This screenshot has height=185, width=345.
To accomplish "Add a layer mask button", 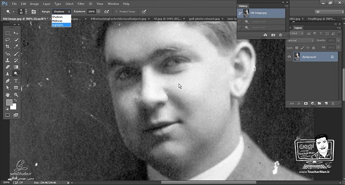I will pos(306,103).
